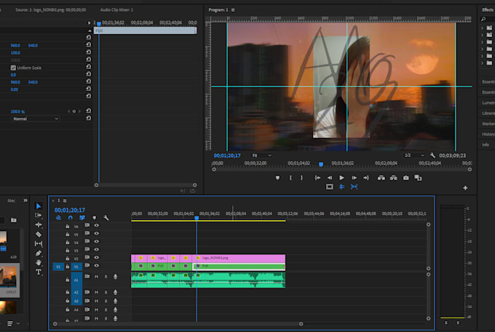Hide the V2 track output

coord(96,258)
